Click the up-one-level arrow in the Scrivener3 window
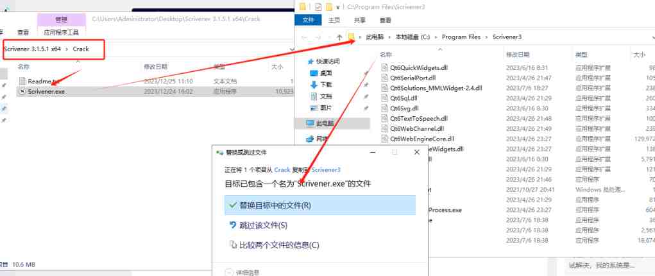Screen dimensions: 655x276 [x=339, y=37]
